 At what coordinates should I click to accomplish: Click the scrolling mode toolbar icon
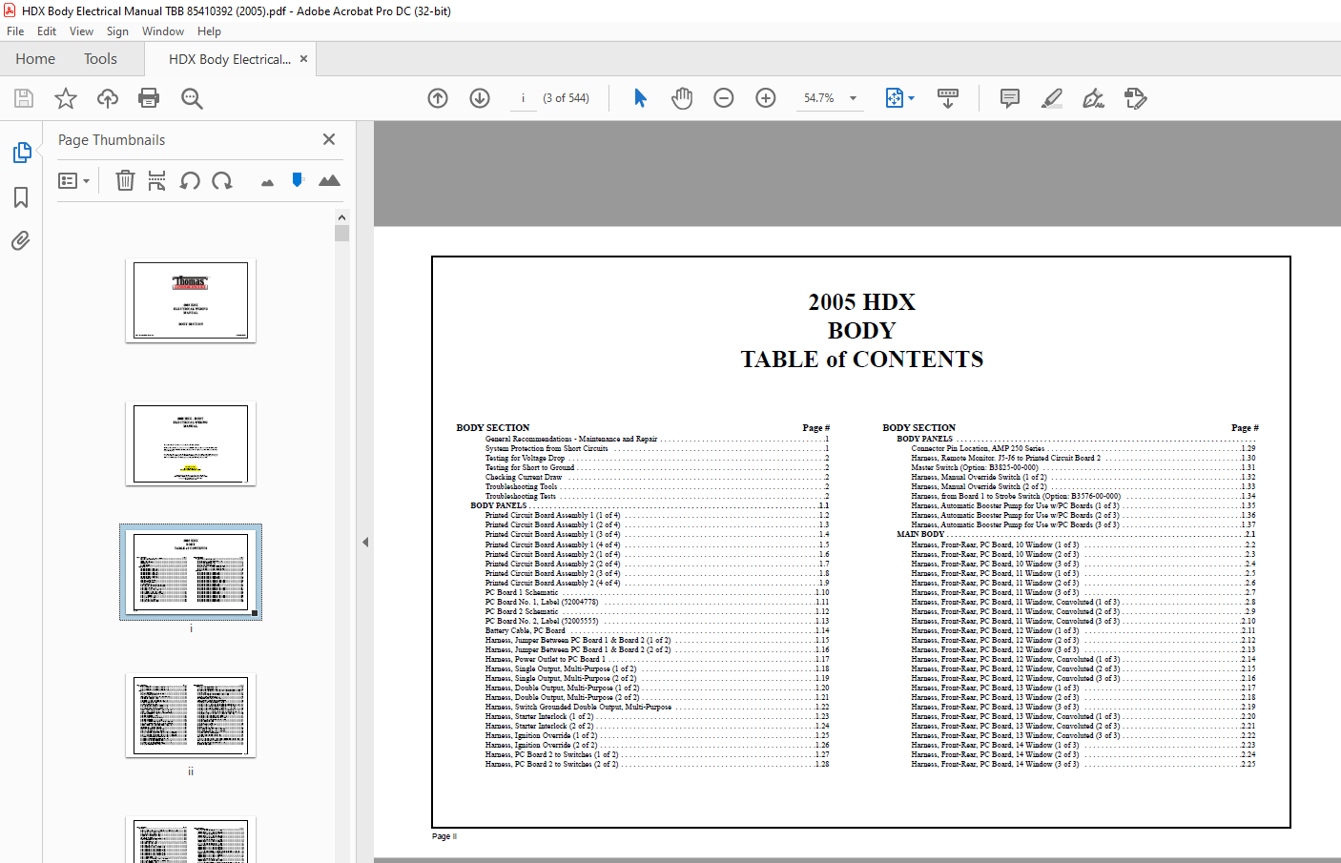pos(948,98)
